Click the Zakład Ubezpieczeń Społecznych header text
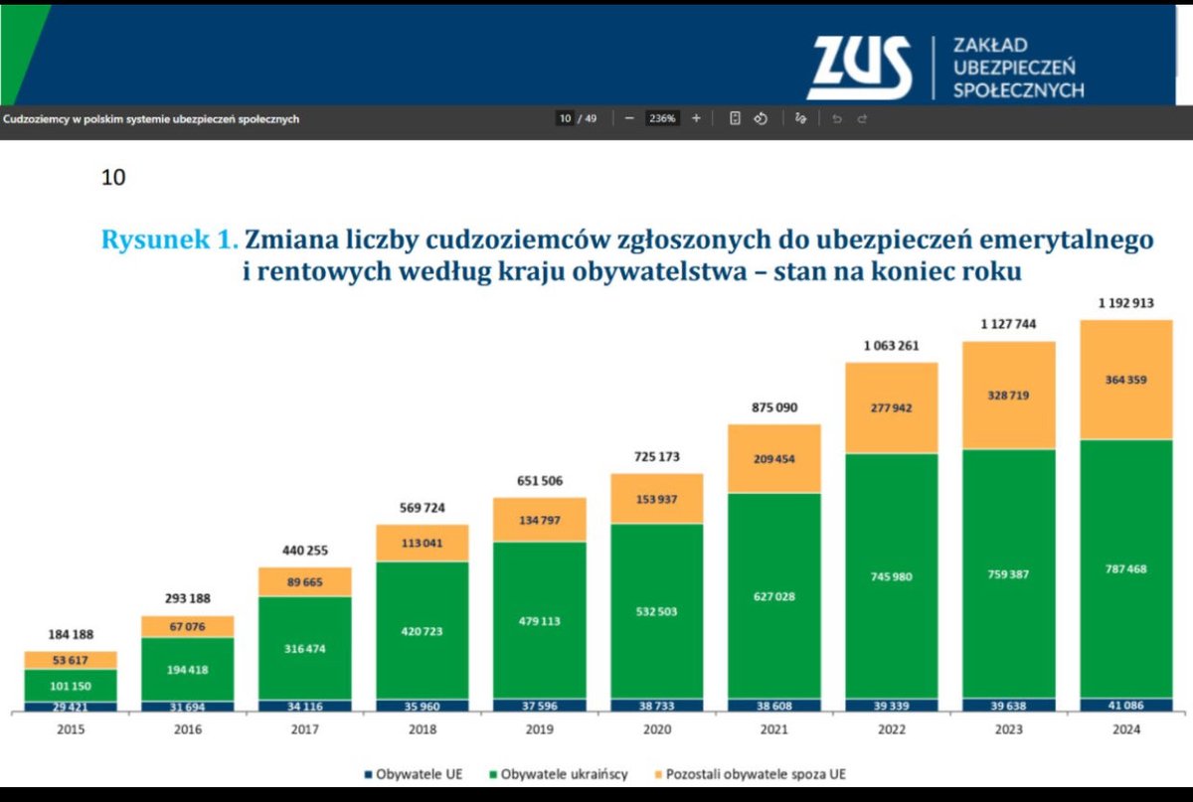The width and height of the screenshot is (1193, 802). pos(1017,68)
